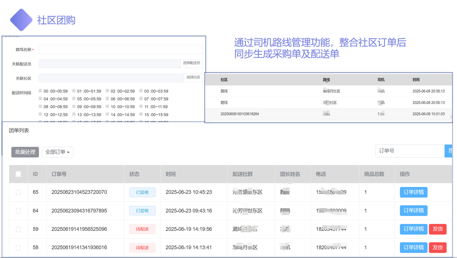
Task: Click the 批量处理 button
Action: coord(25,152)
